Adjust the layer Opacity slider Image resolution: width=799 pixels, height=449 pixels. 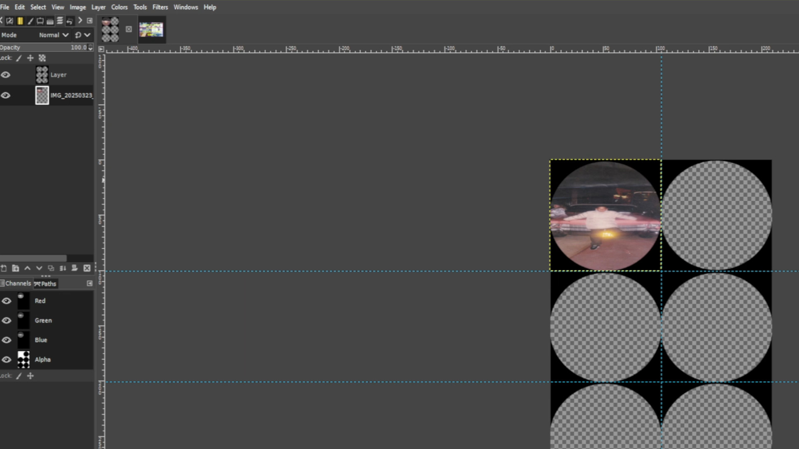[x=44, y=47]
